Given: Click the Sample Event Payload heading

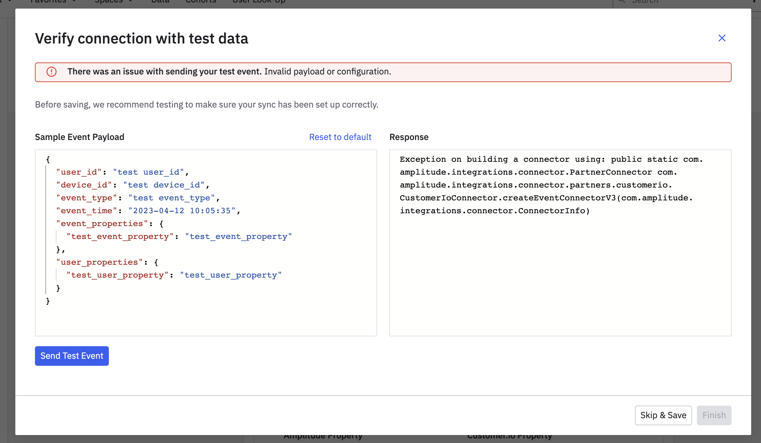Looking at the screenshot, I should click(80, 137).
